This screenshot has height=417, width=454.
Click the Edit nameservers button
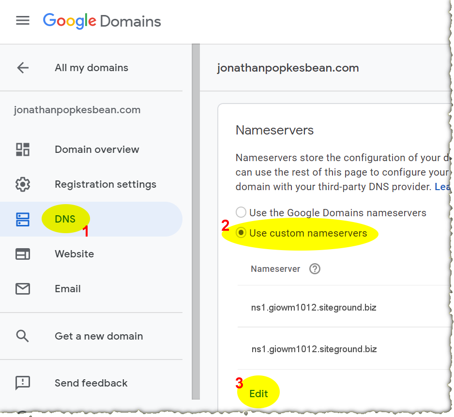(x=258, y=394)
